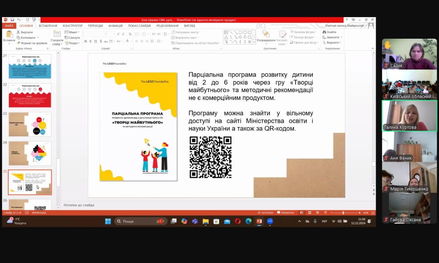
Task: Expand the Замінити replace dropdown
Action: click(333, 37)
